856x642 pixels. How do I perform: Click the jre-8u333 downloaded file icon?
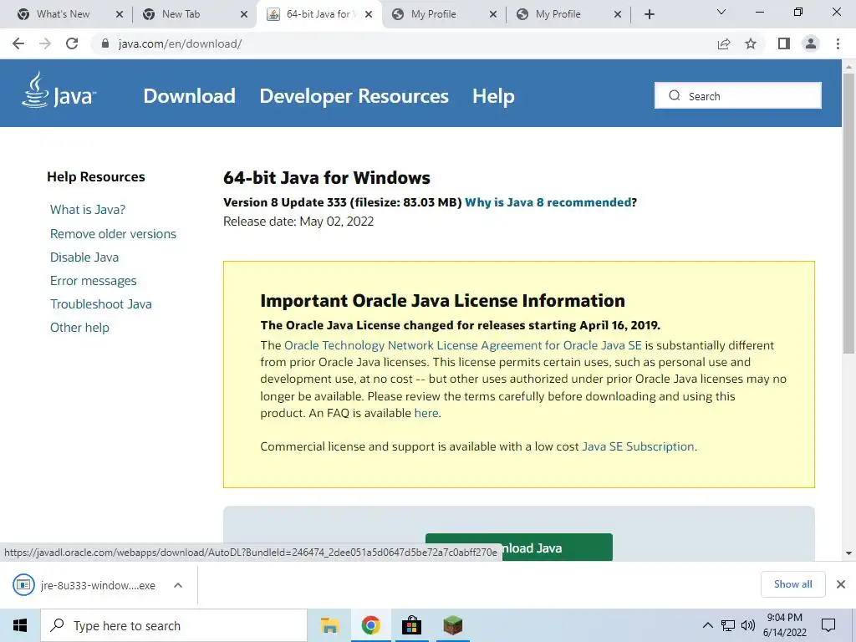tap(23, 585)
